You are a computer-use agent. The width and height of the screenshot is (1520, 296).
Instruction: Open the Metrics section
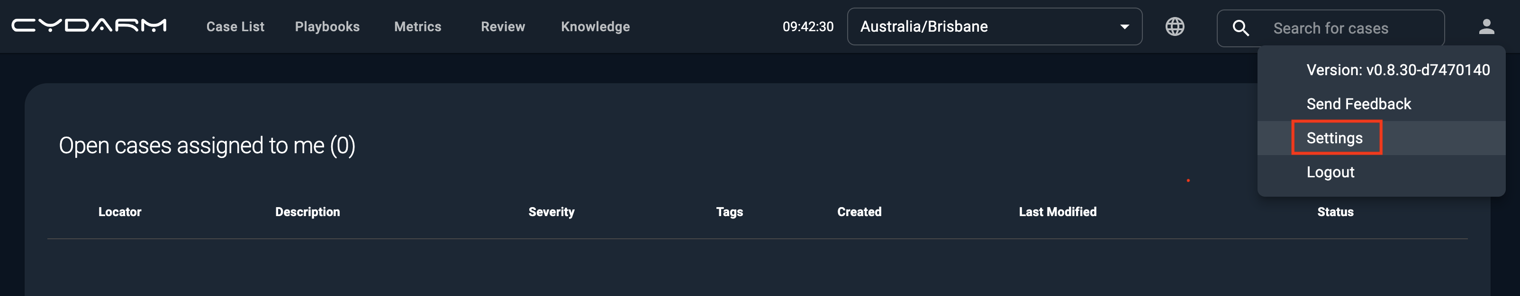pos(417,26)
